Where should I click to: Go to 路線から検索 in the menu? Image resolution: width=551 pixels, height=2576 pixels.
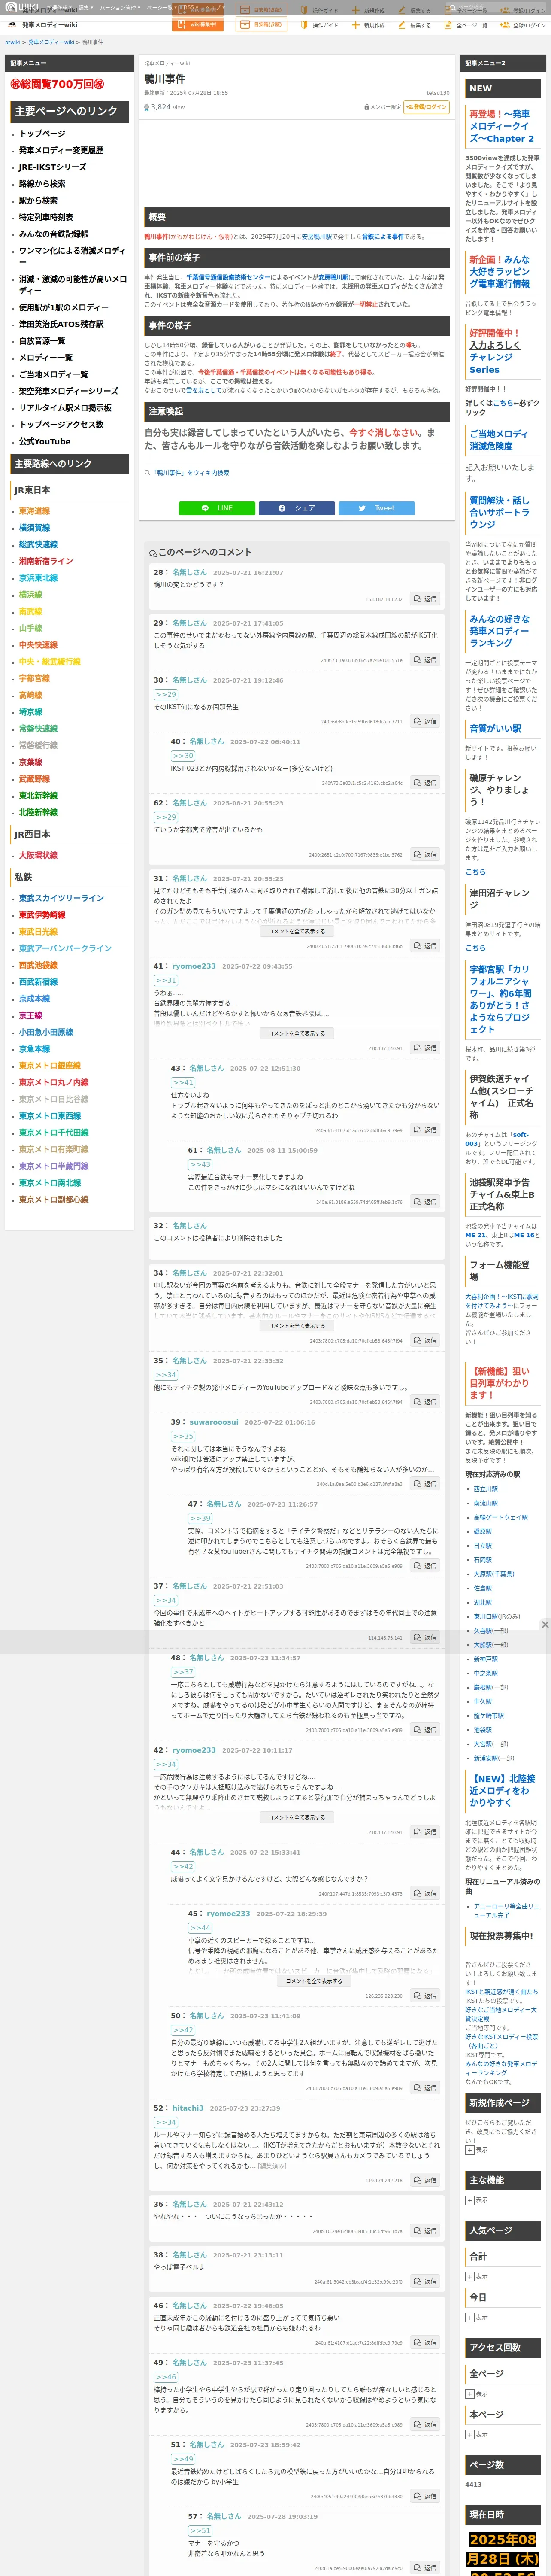click(x=42, y=184)
